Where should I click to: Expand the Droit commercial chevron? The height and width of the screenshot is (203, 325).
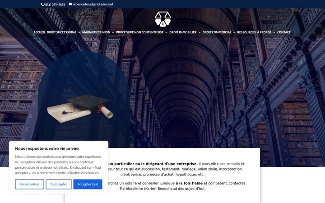[234, 32]
